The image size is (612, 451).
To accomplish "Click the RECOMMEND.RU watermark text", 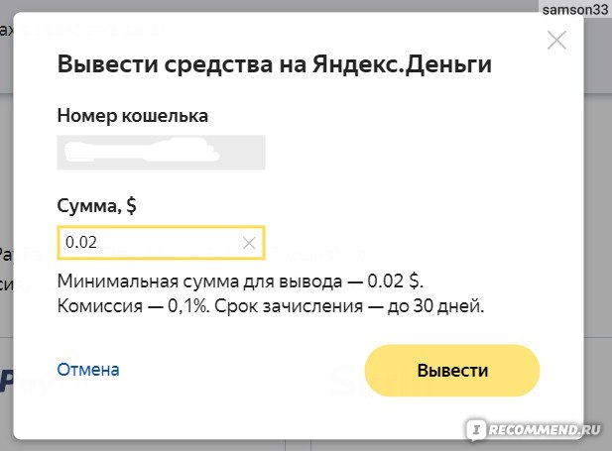I will point(545,429).
